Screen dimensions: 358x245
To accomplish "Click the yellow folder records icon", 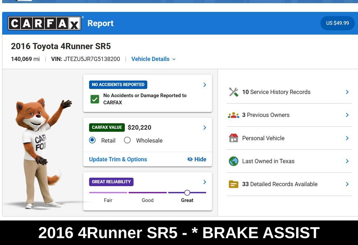I will point(234,184).
